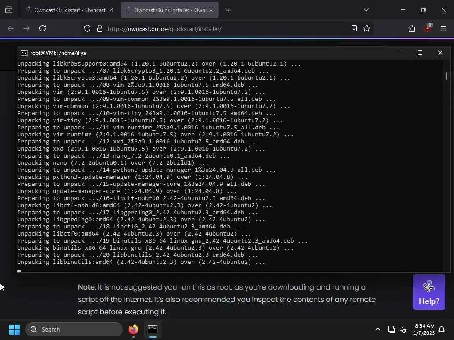Open the extensions puzzle icon
The height and width of the screenshot is (340, 454).
pyautogui.click(x=411, y=28)
